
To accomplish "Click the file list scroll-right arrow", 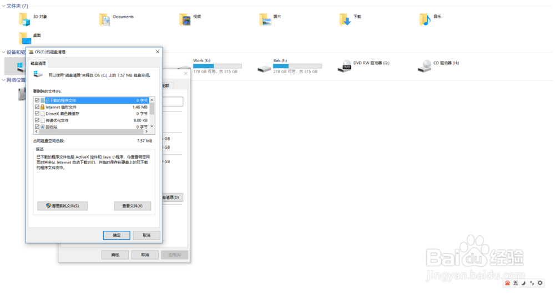I will [147, 131].
